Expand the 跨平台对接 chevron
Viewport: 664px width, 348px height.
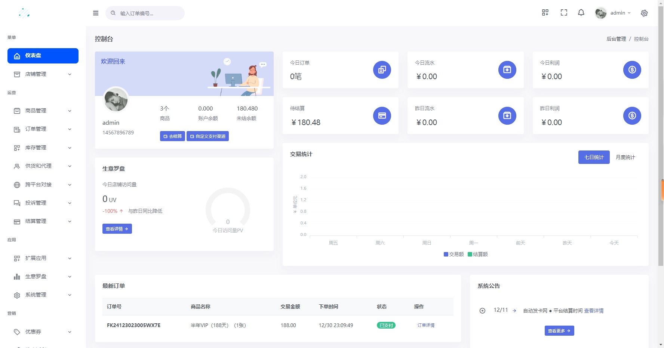tap(70, 185)
